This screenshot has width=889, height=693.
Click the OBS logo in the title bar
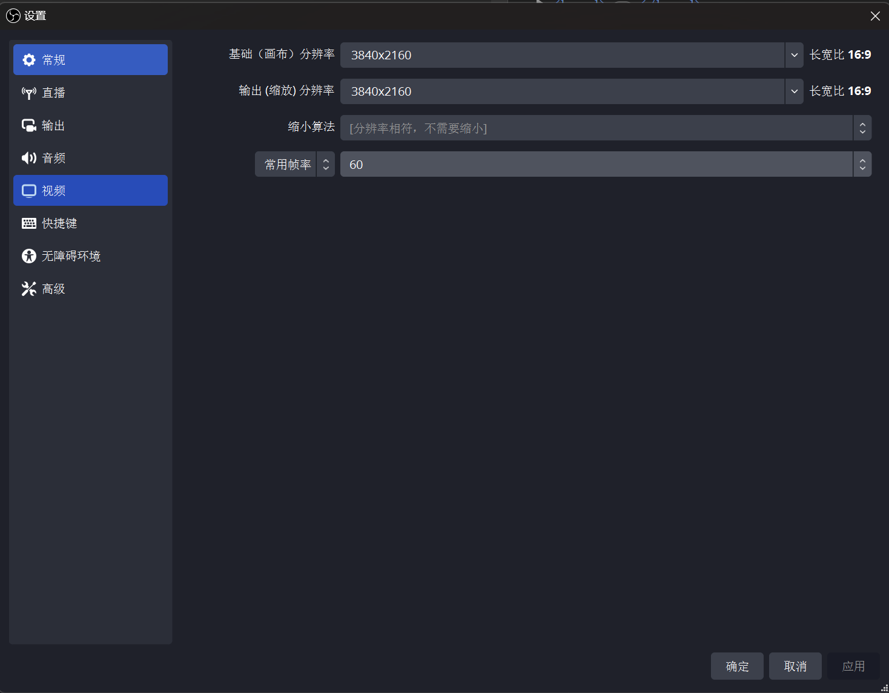(x=13, y=16)
